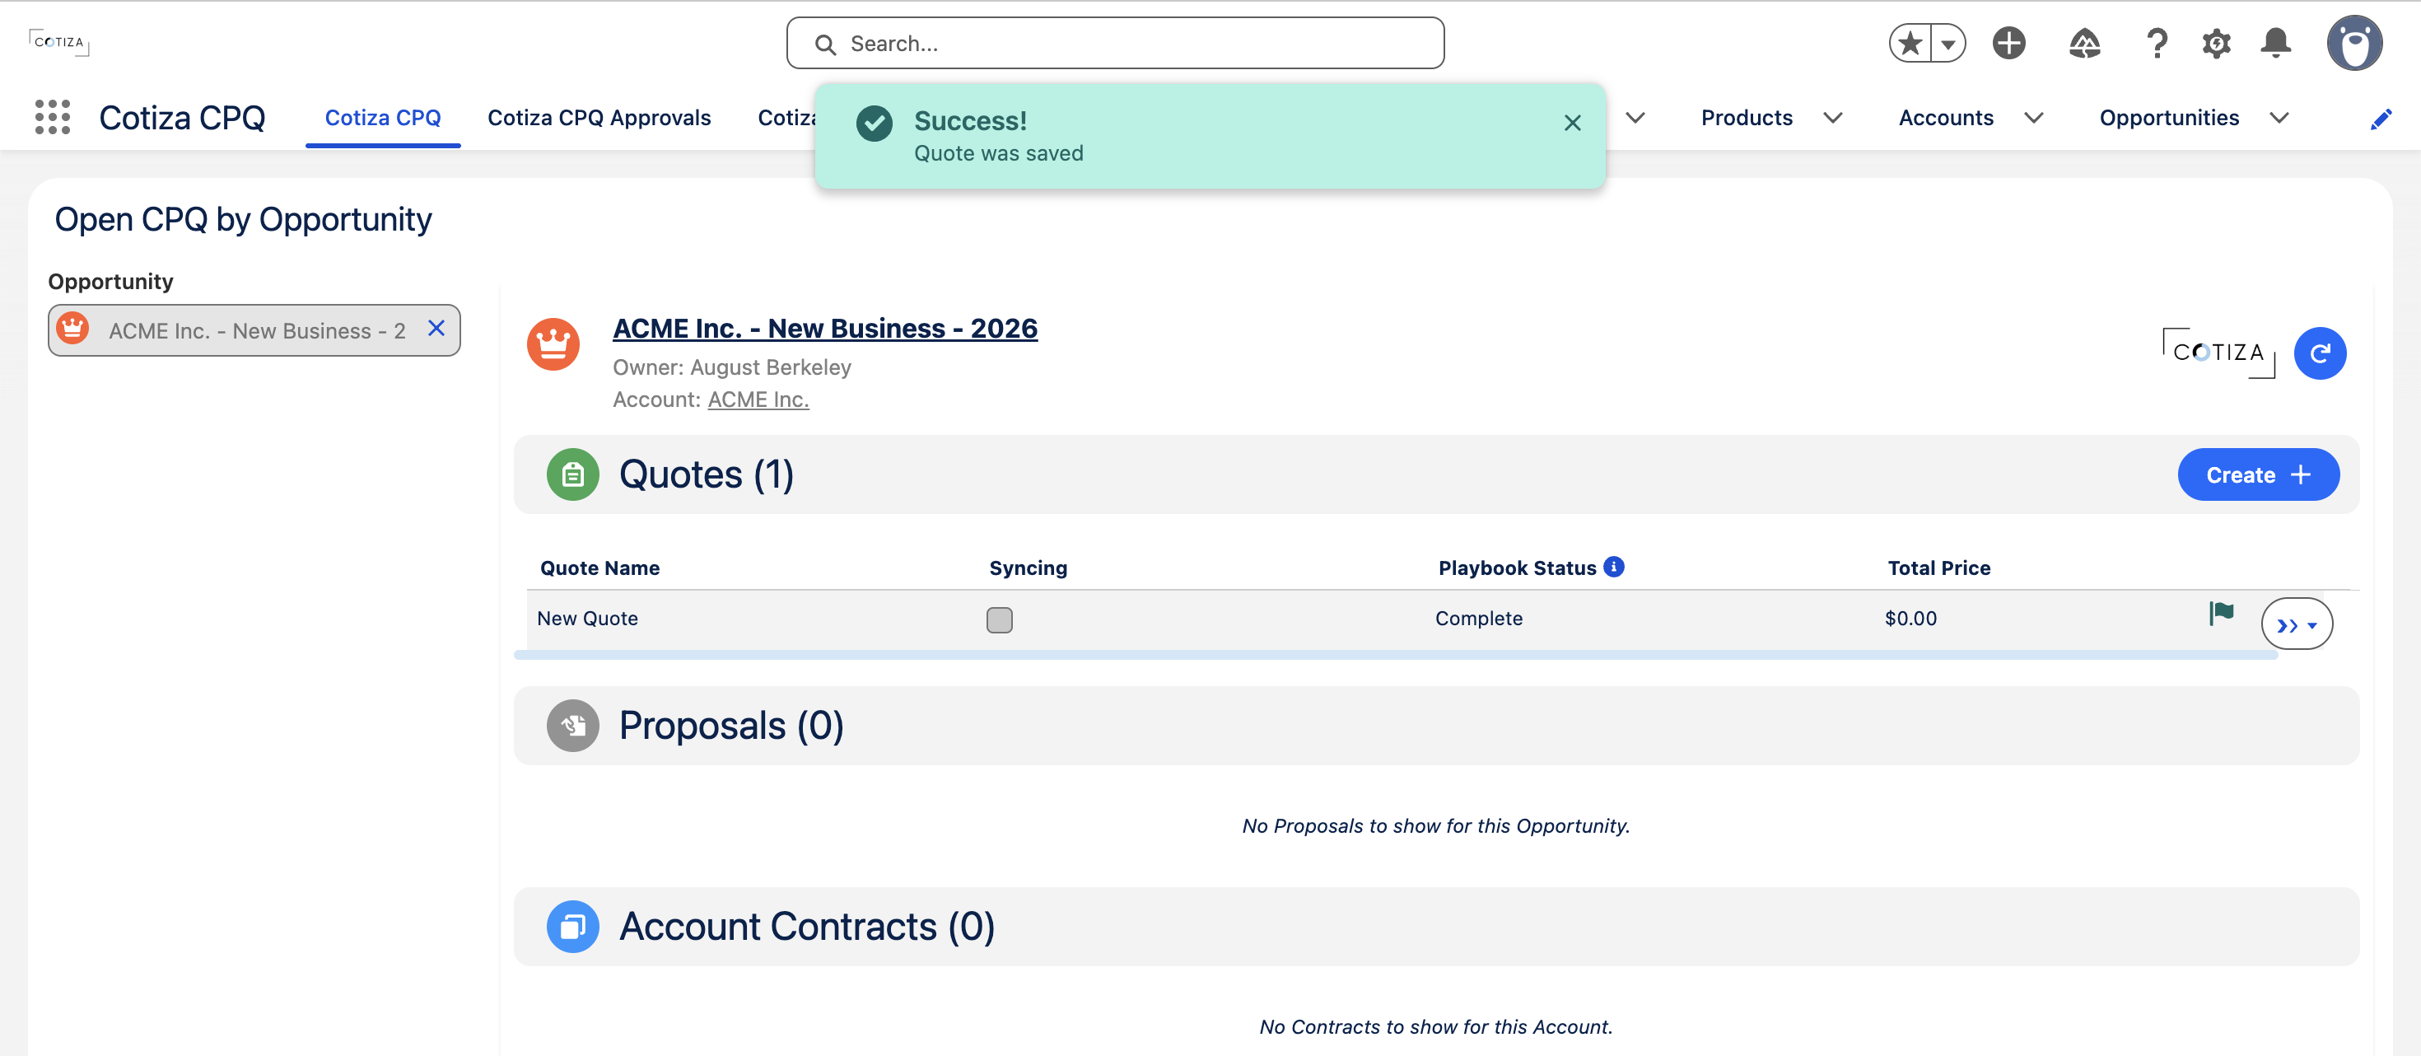Click the Favorites star icon

tap(1910, 44)
